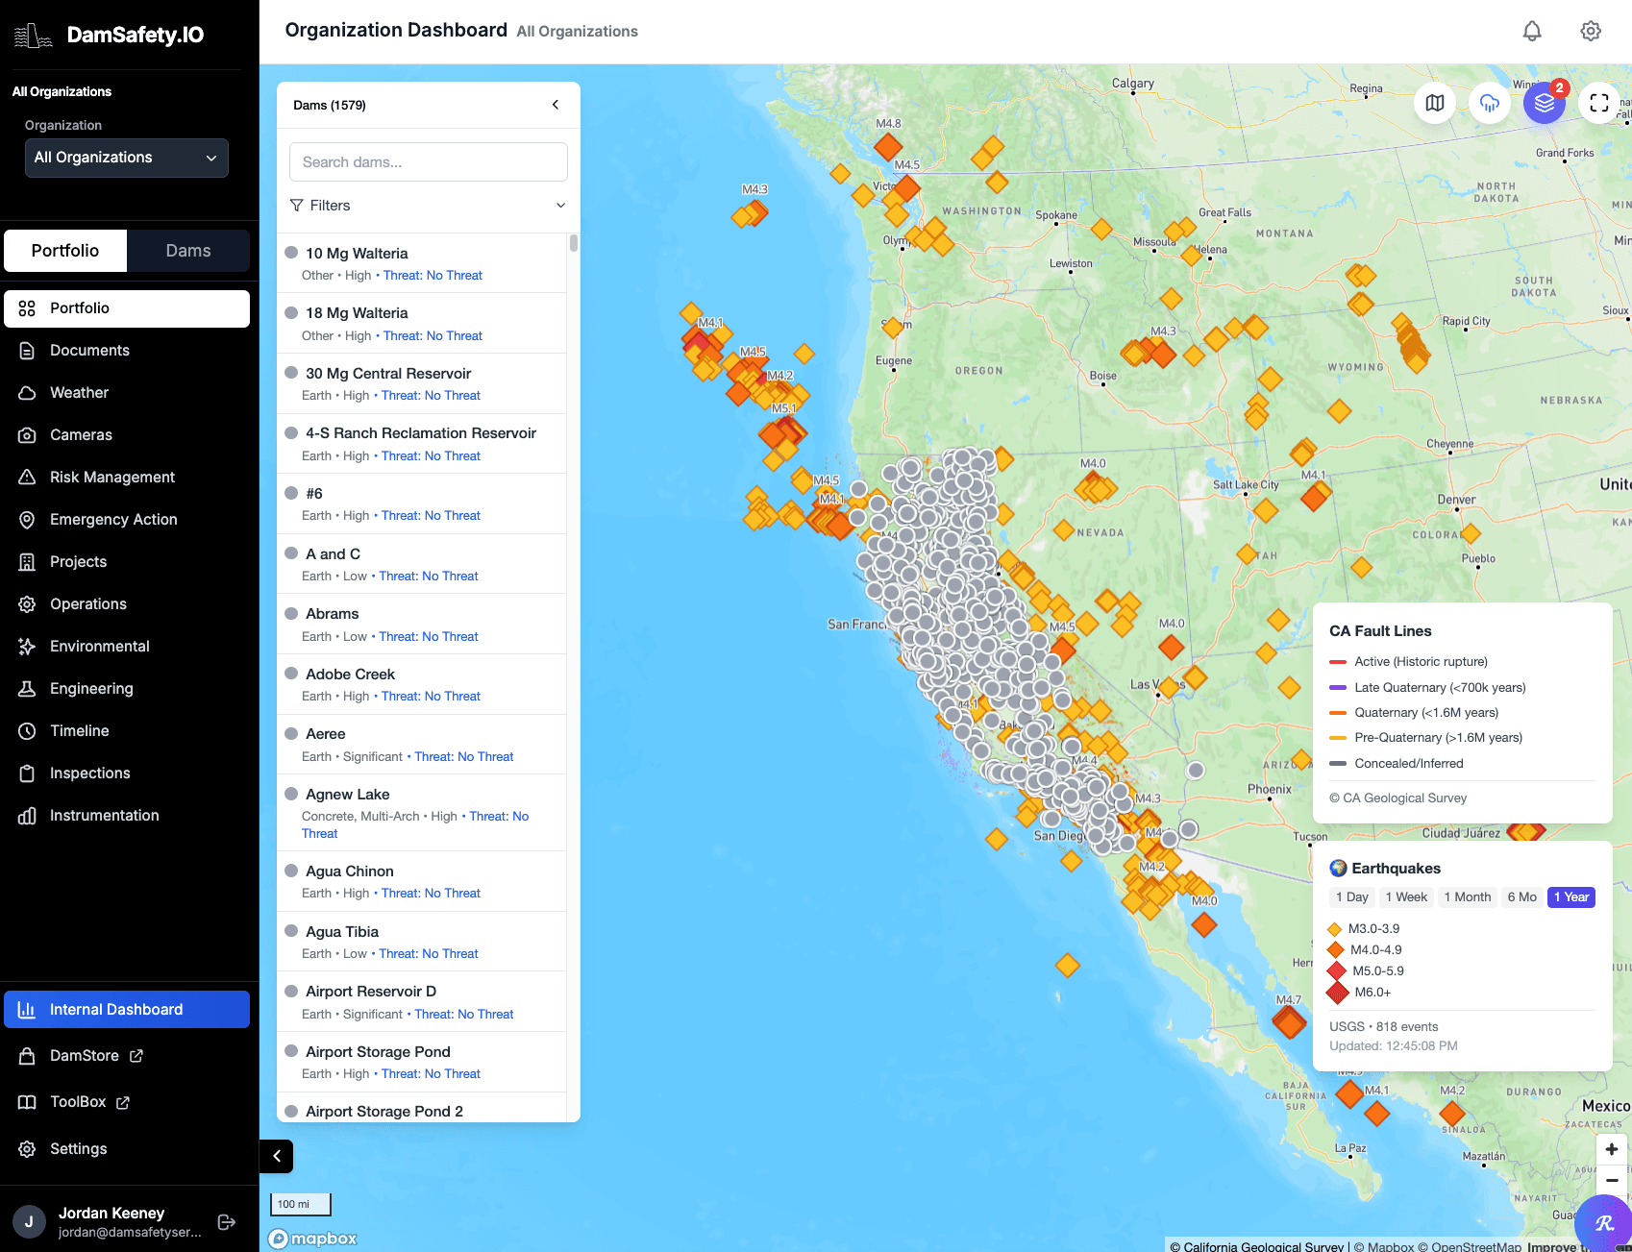Viewport: 1632px width, 1252px height.
Task: Collapse the left sidebar arrow
Action: (x=277, y=1156)
